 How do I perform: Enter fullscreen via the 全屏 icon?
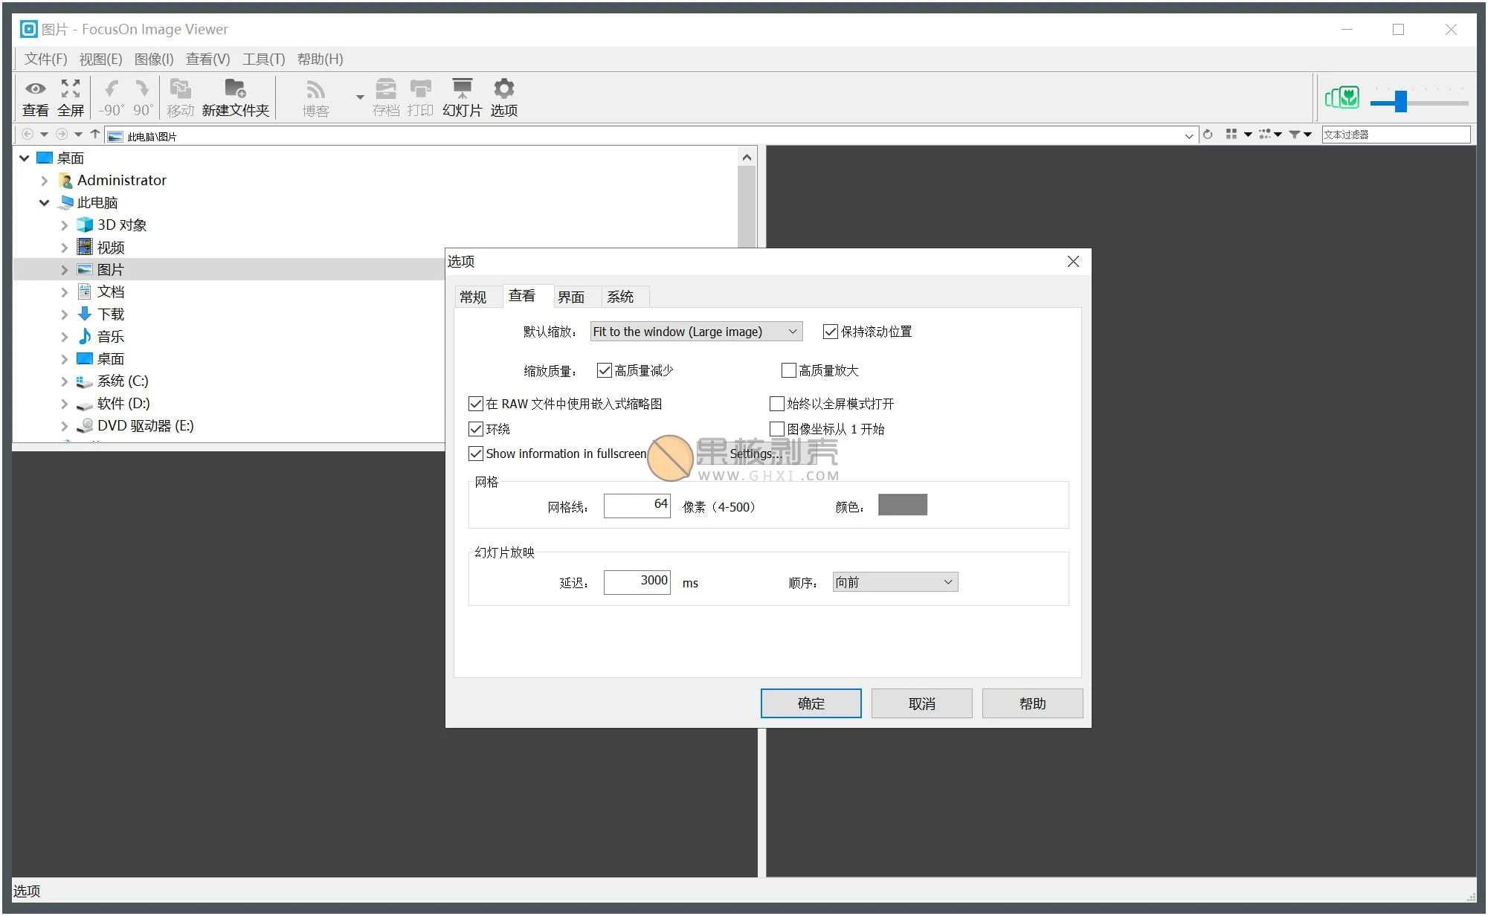[x=71, y=97]
